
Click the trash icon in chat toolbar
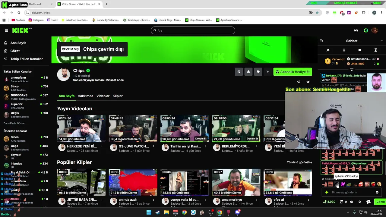click(x=344, y=50)
